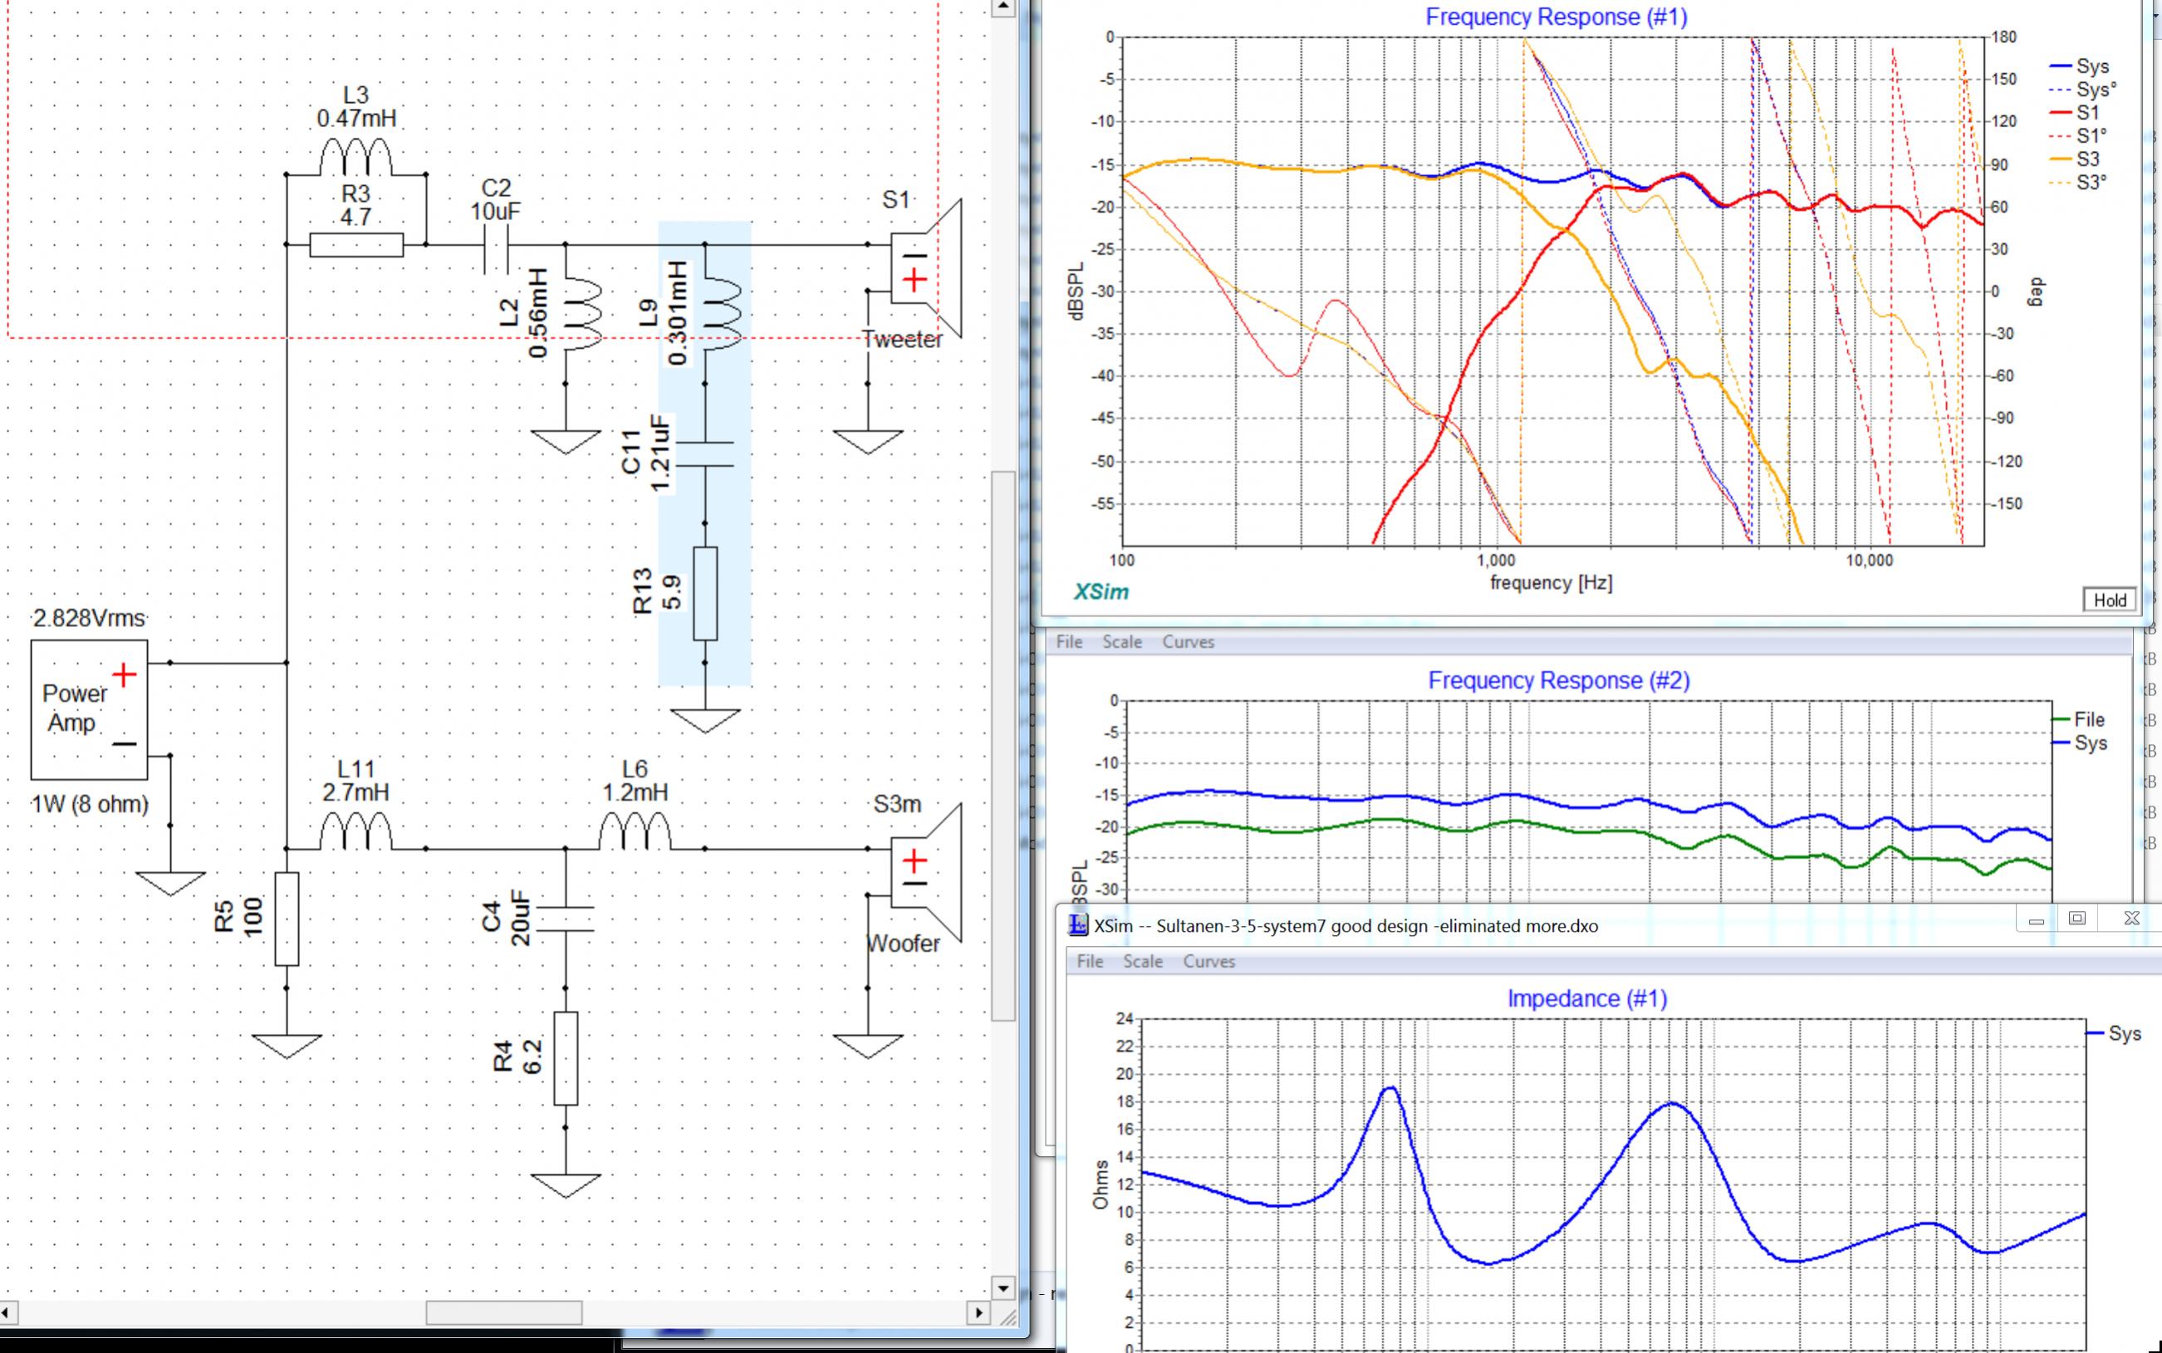Open the File menu in Impedance window
The width and height of the screenshot is (2162, 1353).
click(x=1089, y=961)
